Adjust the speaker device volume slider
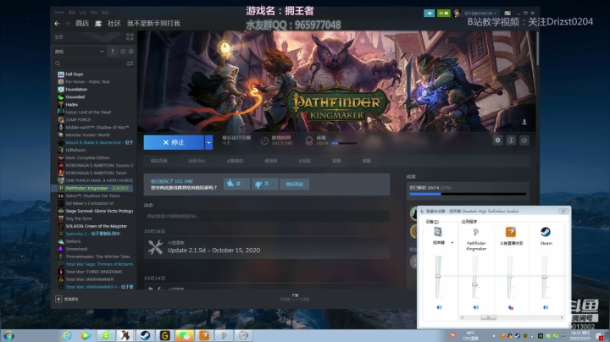The image size is (610, 342). click(x=439, y=276)
